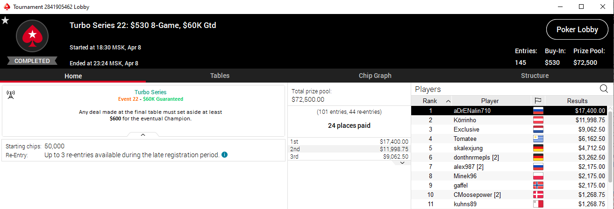Click the Norway flag next to gaffel

coord(538,185)
